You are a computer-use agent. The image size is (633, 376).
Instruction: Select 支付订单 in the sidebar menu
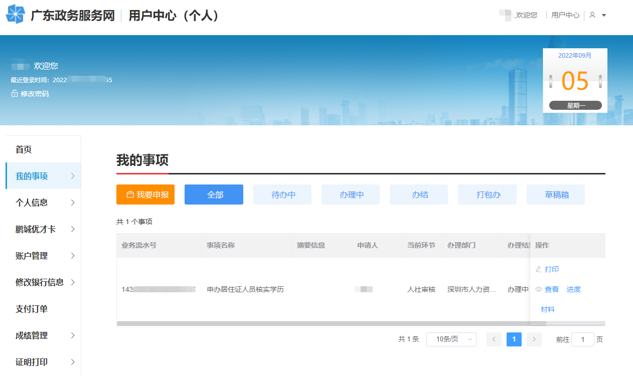(x=33, y=309)
